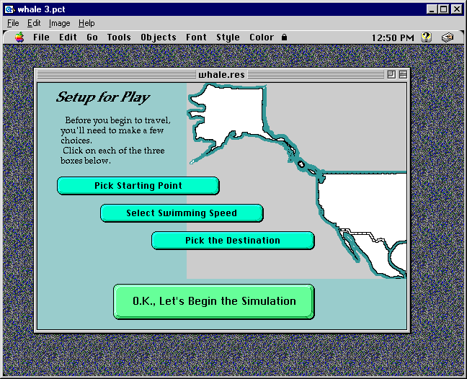Open the HyperCard Edit menu
Screen dimensions: 467x379
pos(68,37)
